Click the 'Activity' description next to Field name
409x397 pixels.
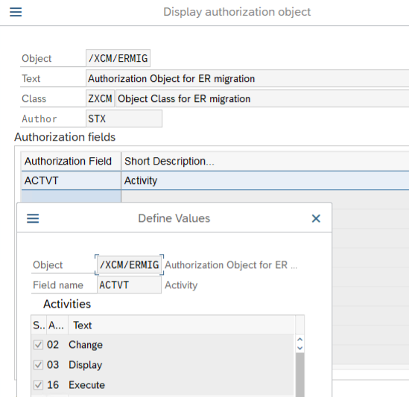[181, 285]
